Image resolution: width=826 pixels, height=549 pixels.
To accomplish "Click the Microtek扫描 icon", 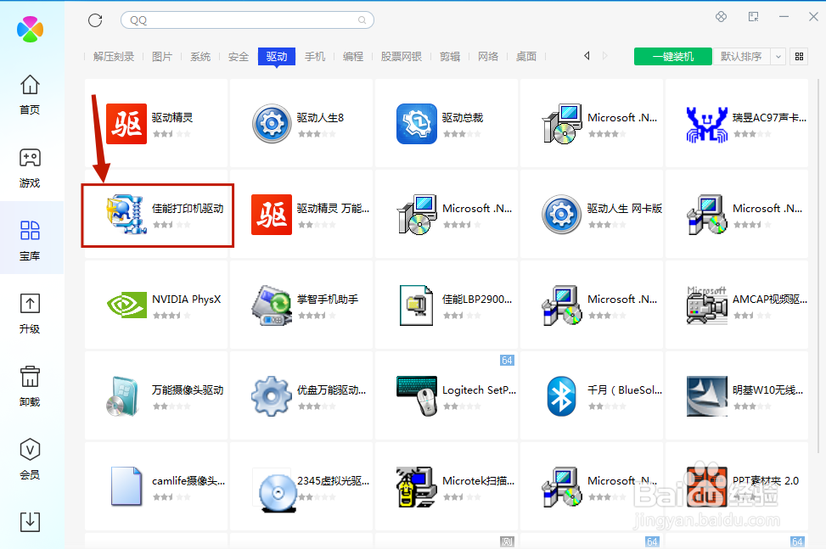I will click(417, 487).
